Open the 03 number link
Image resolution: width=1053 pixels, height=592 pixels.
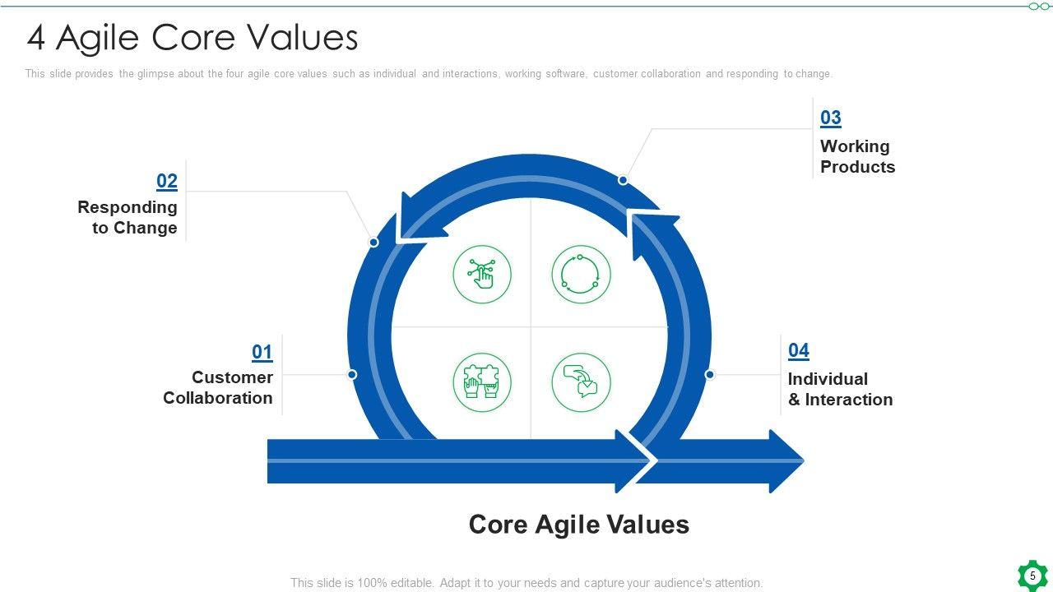pyautogui.click(x=831, y=118)
